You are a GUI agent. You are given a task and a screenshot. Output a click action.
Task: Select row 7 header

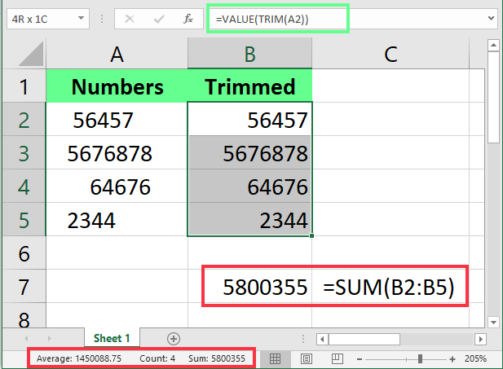tap(24, 286)
